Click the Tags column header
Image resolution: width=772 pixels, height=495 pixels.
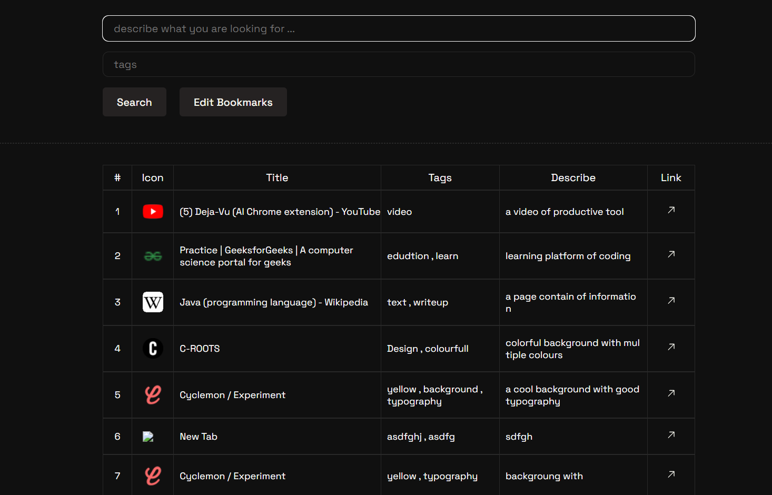440,178
